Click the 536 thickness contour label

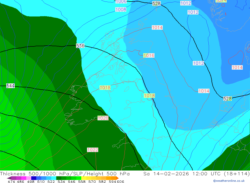click(x=80, y=46)
